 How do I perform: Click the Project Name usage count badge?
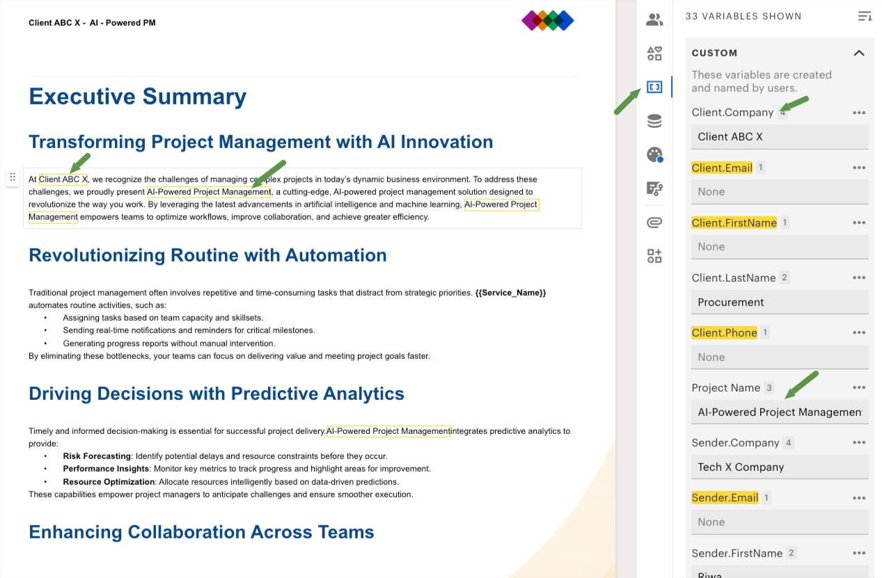[769, 387]
